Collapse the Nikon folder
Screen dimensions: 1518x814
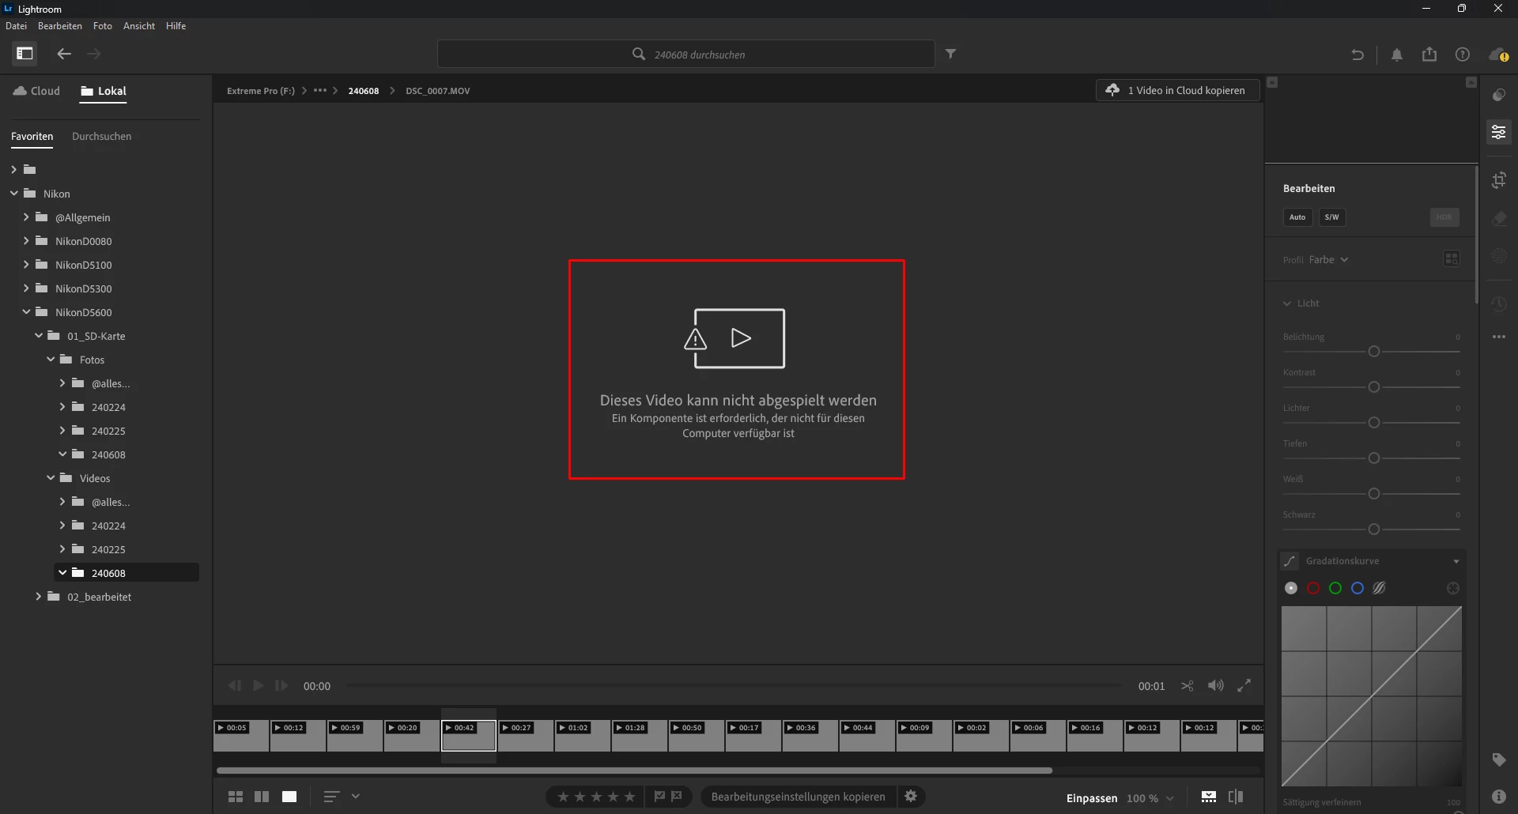coord(14,194)
